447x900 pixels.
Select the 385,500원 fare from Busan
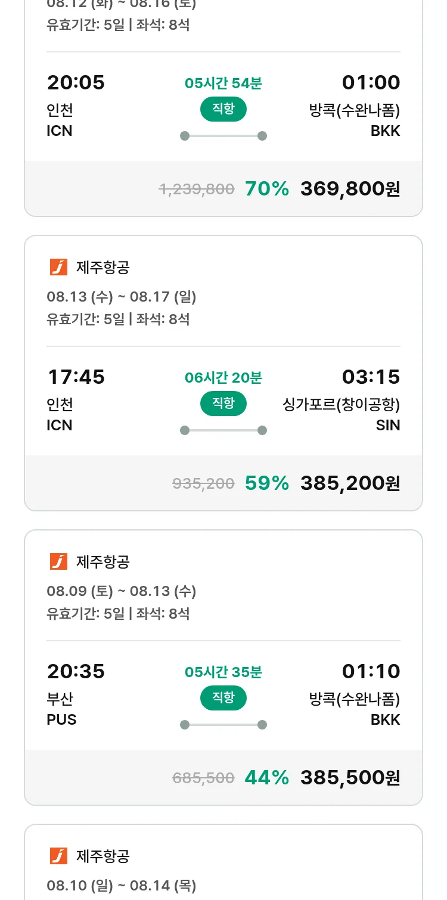click(350, 777)
